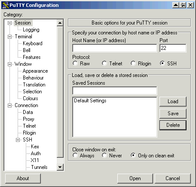This screenshot has height=187, width=196.
Task: Click the Save session button
Action: tap(173, 113)
